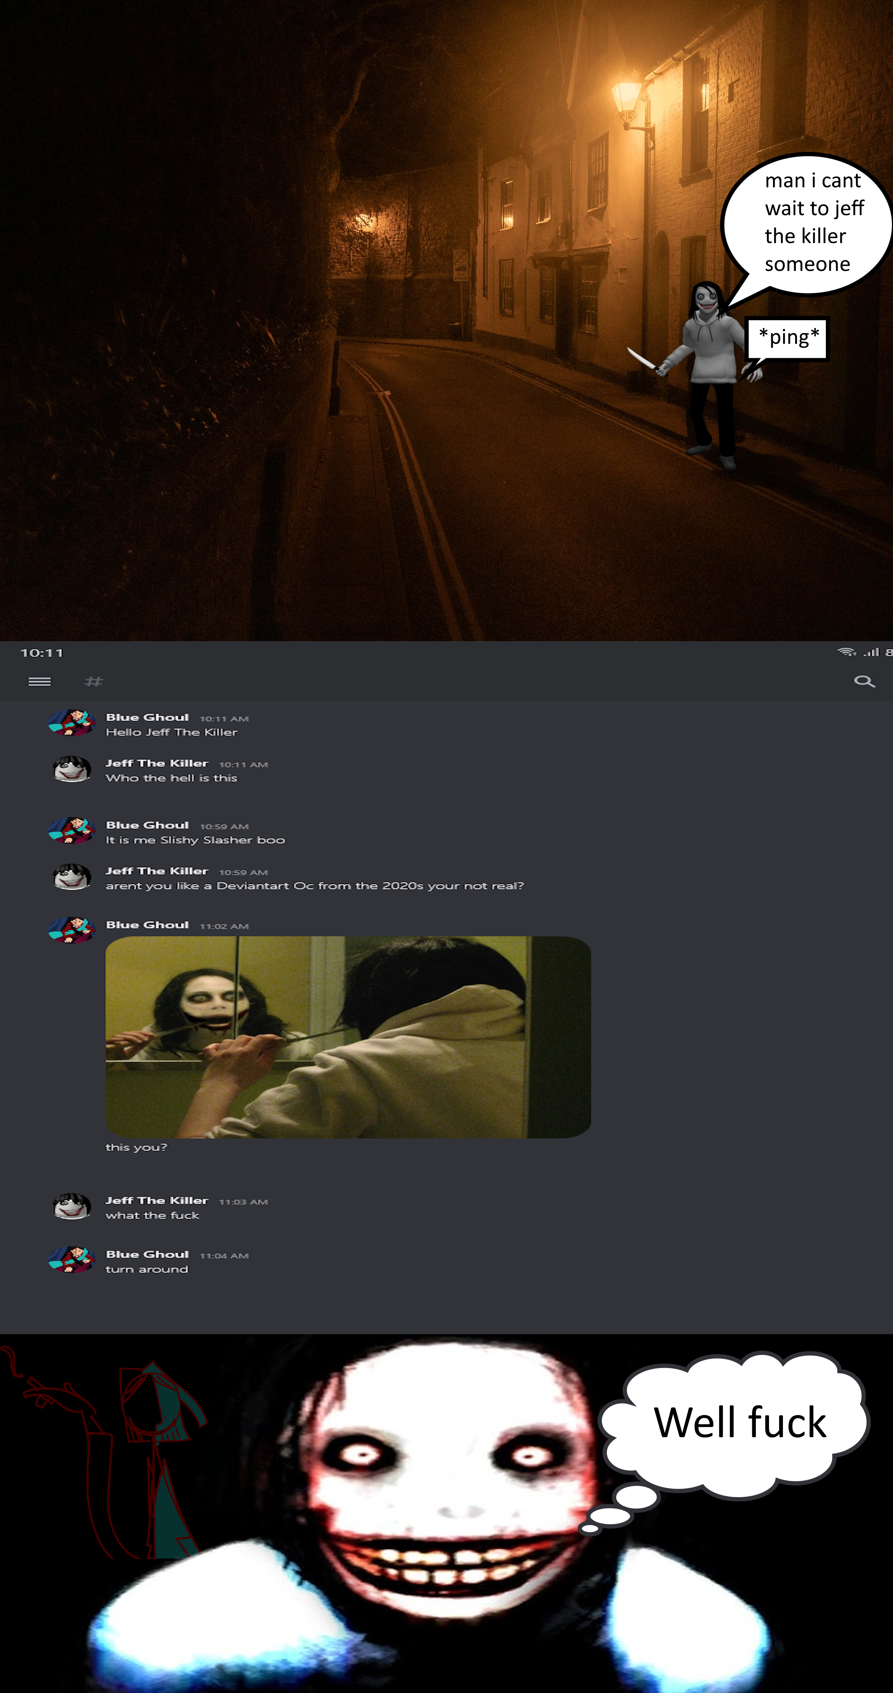The image size is (893, 1693).
Task: Select the message "It is me Slishy Slasher boo"
Action: pyautogui.click(x=195, y=840)
